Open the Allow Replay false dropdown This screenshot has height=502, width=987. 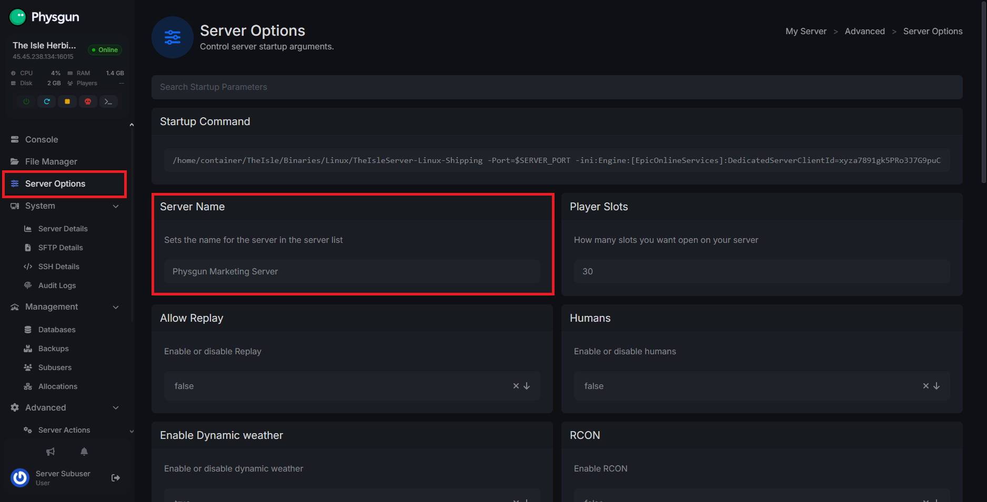point(527,386)
